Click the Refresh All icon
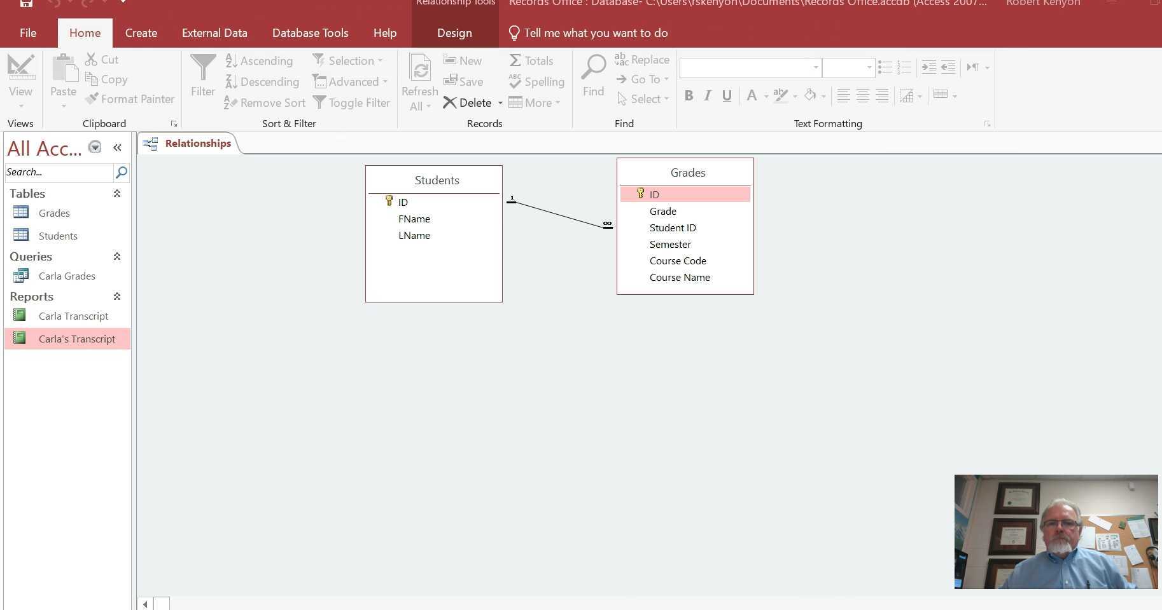The height and width of the screenshot is (610, 1162). coord(419,69)
